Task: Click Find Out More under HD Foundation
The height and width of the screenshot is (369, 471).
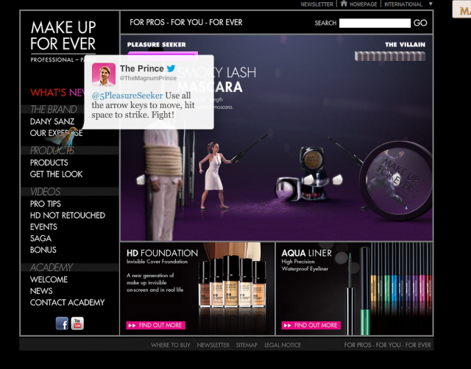Action: click(x=155, y=325)
